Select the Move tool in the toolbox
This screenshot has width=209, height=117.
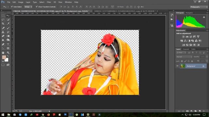click(x=8, y=16)
